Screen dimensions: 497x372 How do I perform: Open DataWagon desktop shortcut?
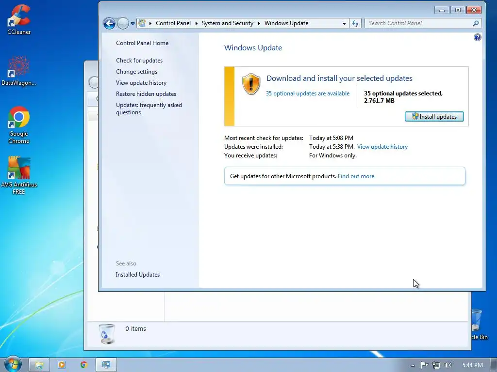19,71
